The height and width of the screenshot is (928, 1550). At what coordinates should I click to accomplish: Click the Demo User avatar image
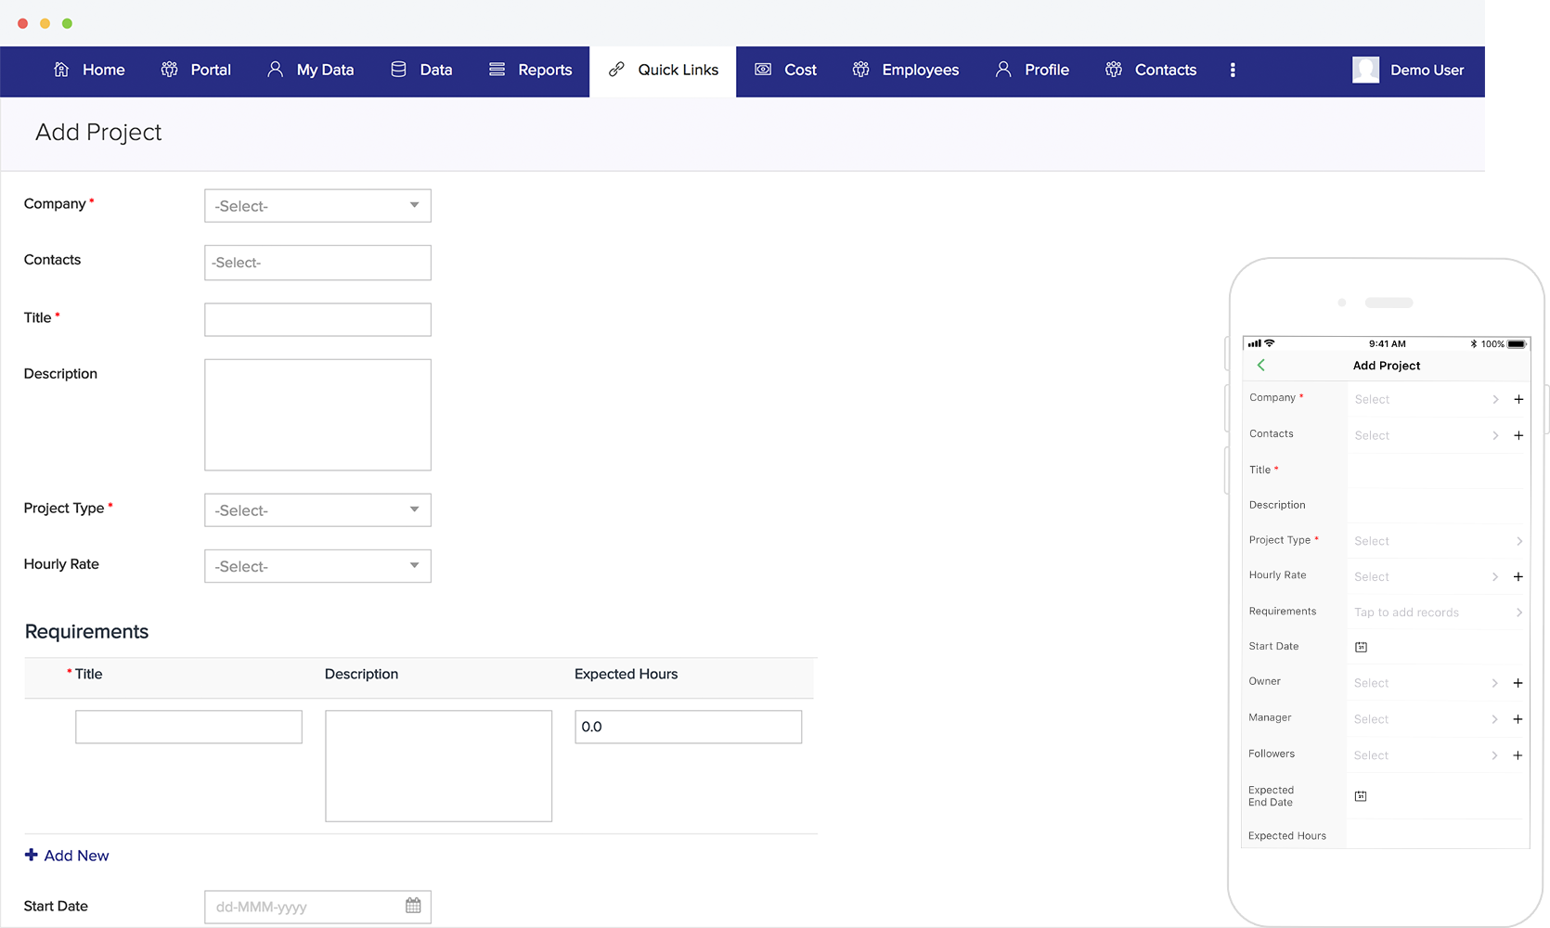point(1365,70)
